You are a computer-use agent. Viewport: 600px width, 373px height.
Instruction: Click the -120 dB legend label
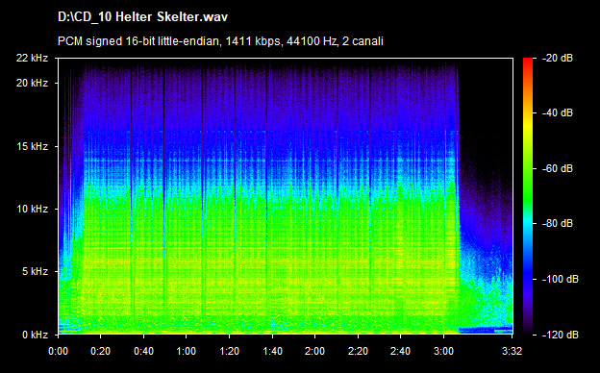point(561,336)
